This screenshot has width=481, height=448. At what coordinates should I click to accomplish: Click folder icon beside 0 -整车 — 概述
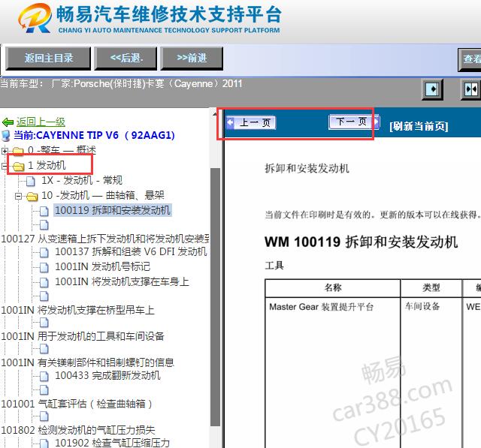[18, 151]
